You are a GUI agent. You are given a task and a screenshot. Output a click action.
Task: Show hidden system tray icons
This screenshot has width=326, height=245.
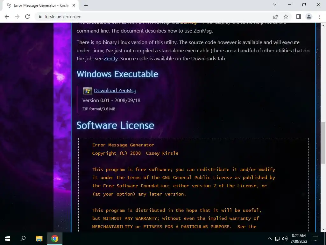click(269, 239)
